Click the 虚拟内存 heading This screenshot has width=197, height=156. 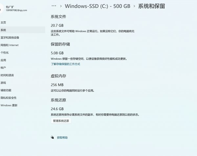[x=58, y=76]
